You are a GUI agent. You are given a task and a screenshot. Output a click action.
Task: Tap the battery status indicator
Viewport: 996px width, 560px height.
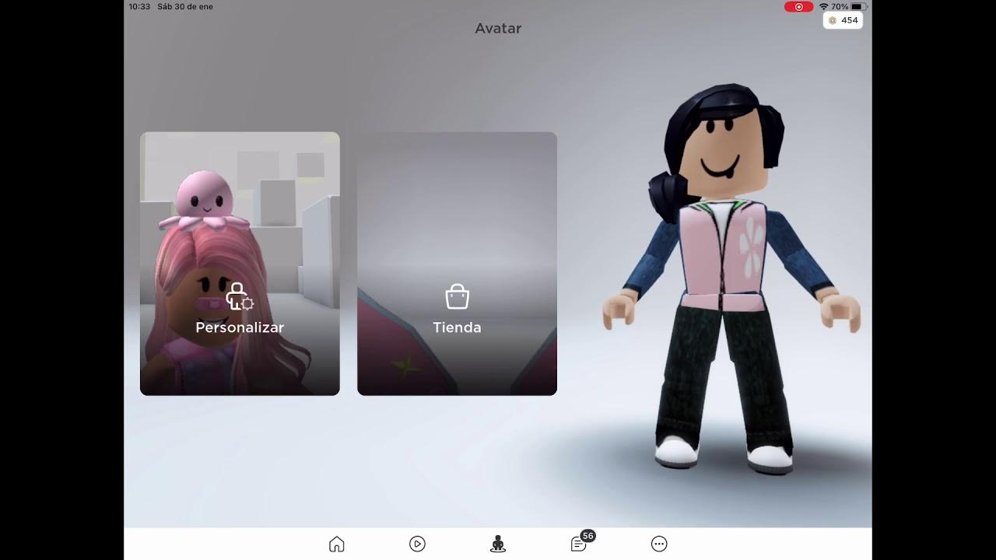click(858, 6)
